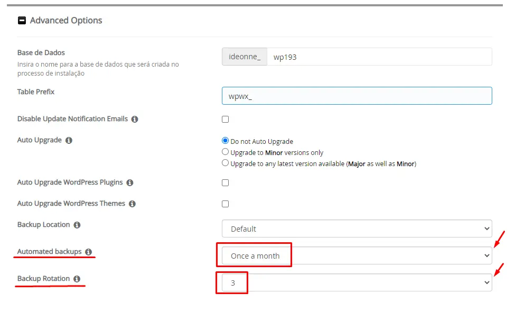Click the minus icon beside Advanced Options
Image resolution: width=515 pixels, height=311 pixels.
[22, 21]
